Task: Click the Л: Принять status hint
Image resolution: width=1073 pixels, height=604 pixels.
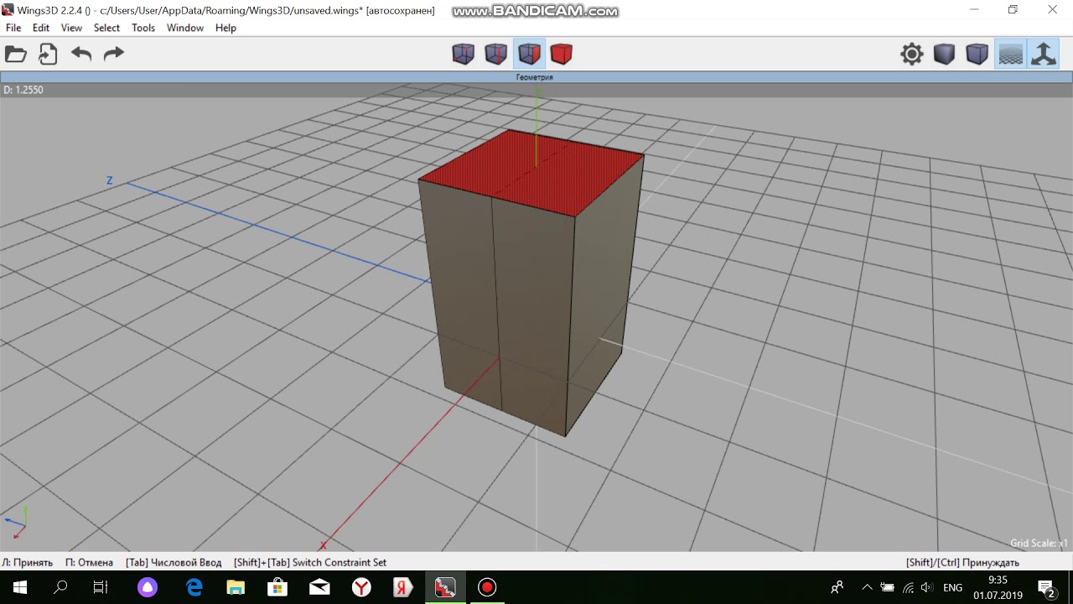Action: (28, 562)
